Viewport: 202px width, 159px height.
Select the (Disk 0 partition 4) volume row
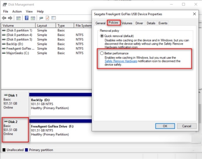tap(46, 35)
